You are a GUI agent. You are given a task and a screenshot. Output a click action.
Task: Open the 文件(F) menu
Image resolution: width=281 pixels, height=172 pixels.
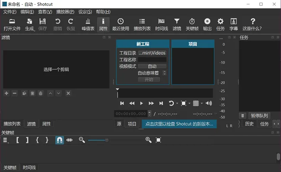(10, 12)
